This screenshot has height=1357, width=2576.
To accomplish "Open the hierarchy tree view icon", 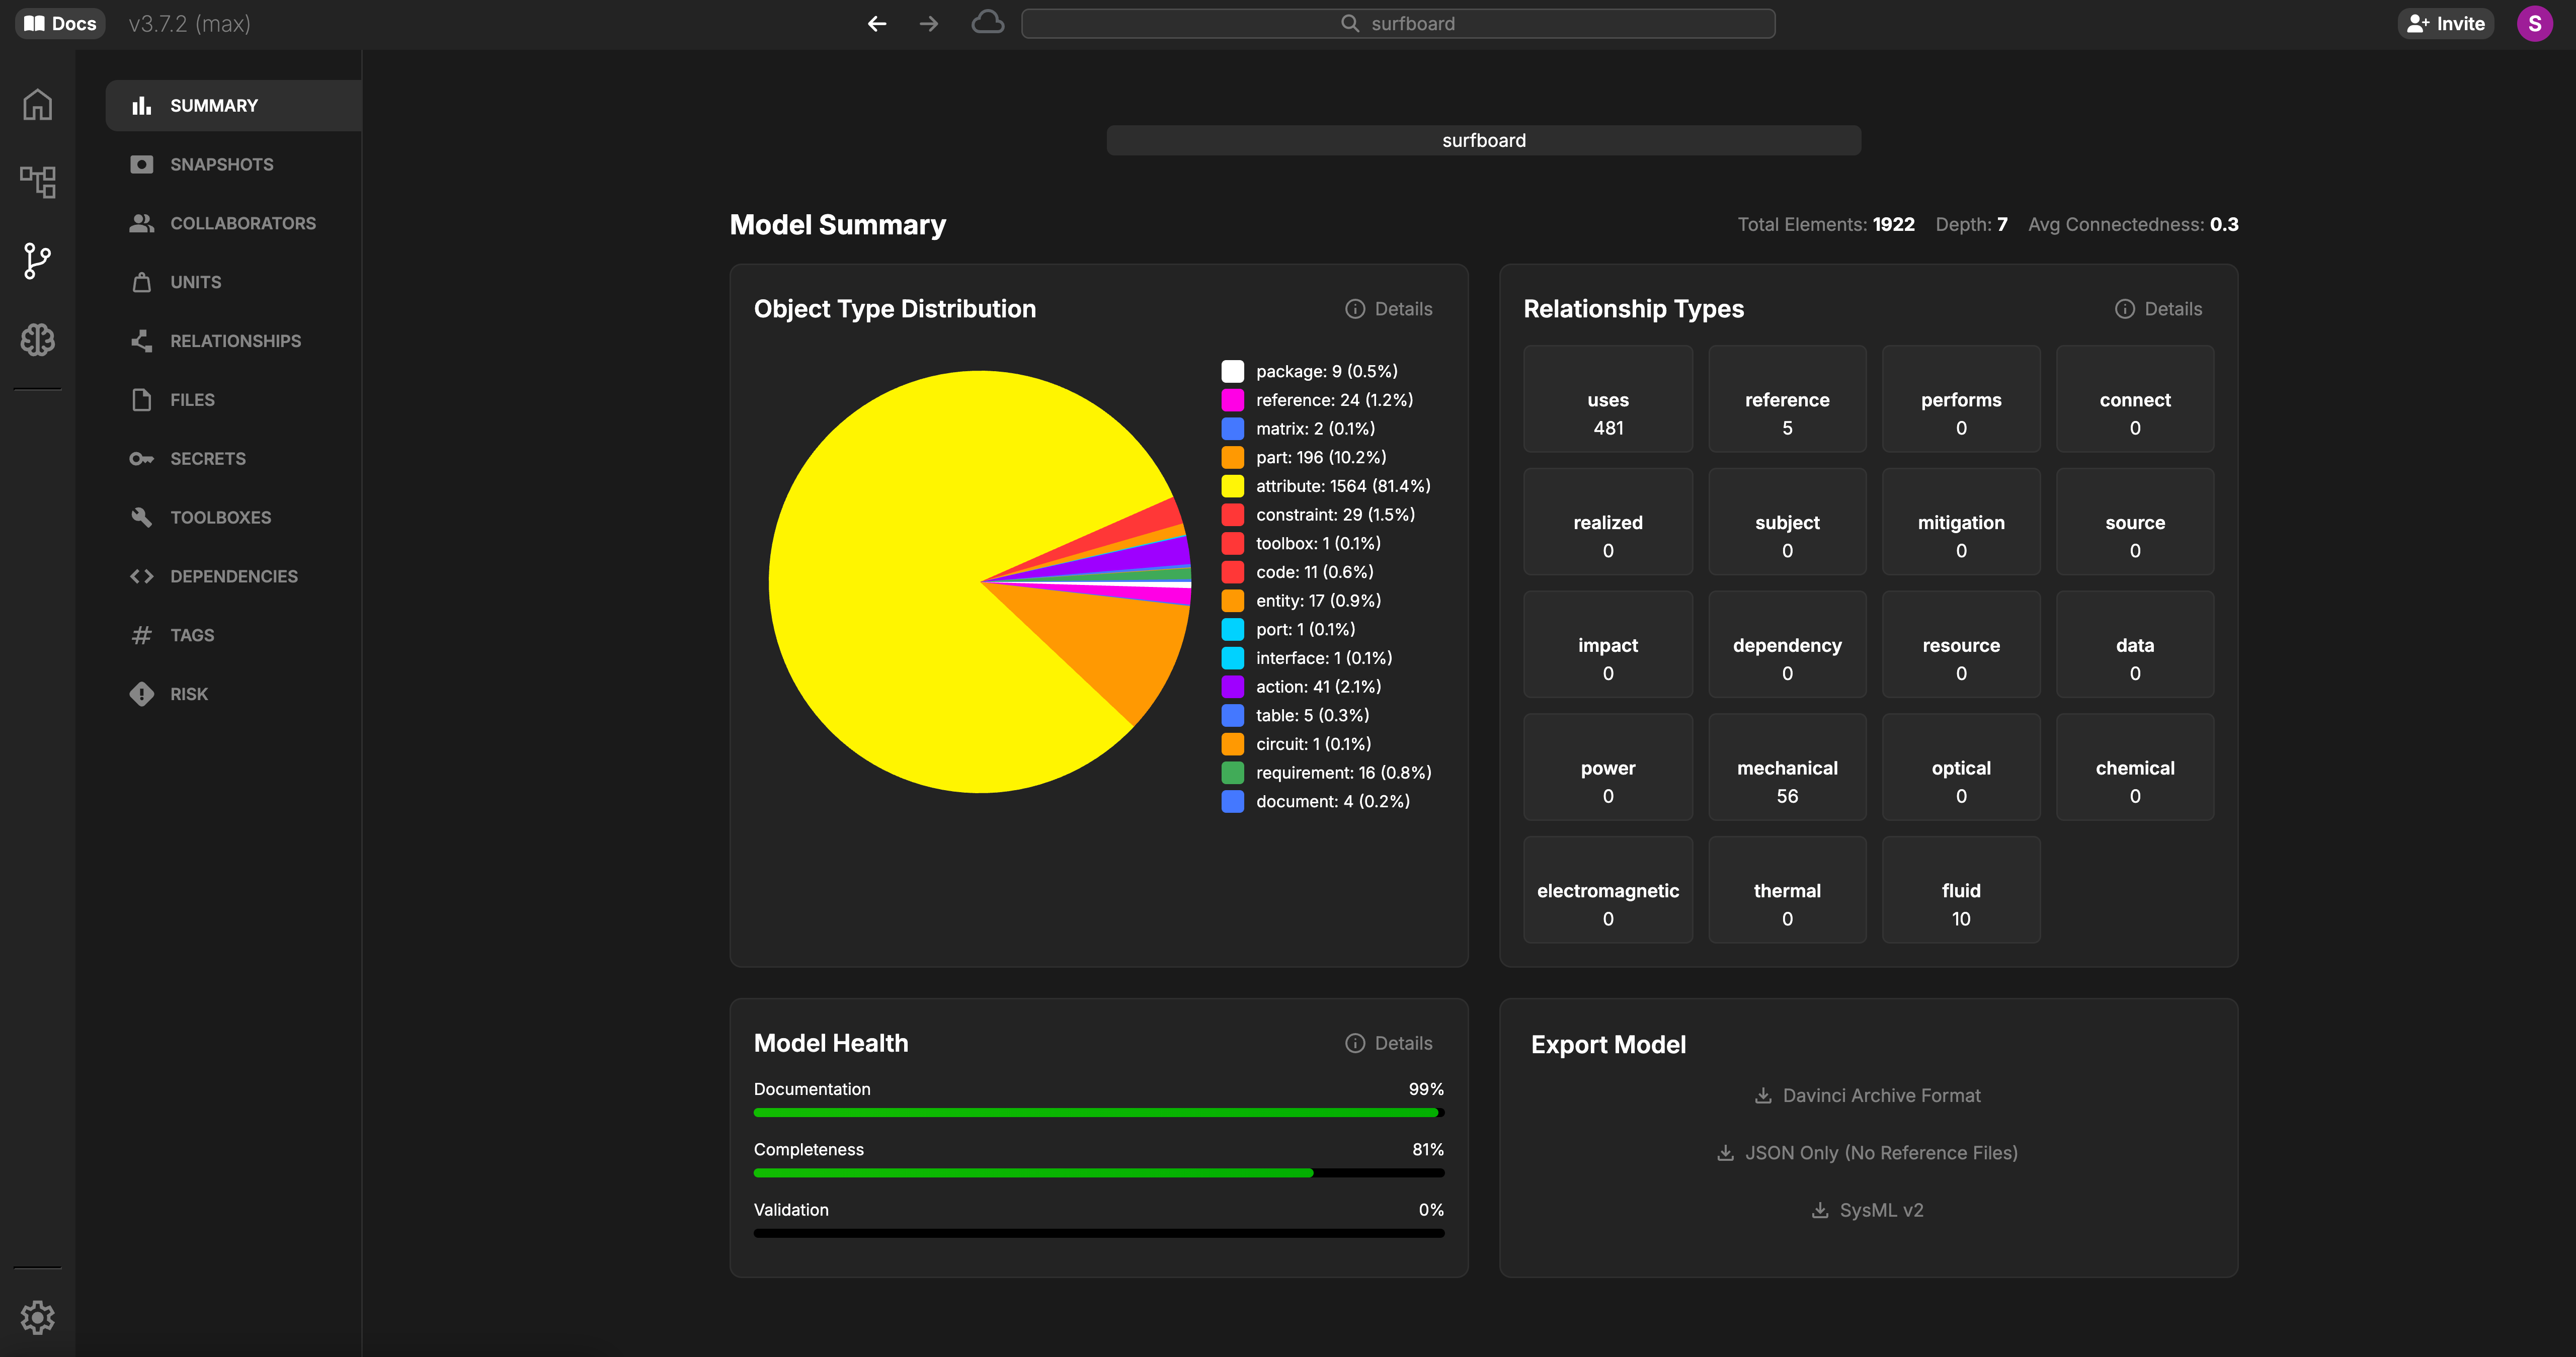I will pos(38,182).
